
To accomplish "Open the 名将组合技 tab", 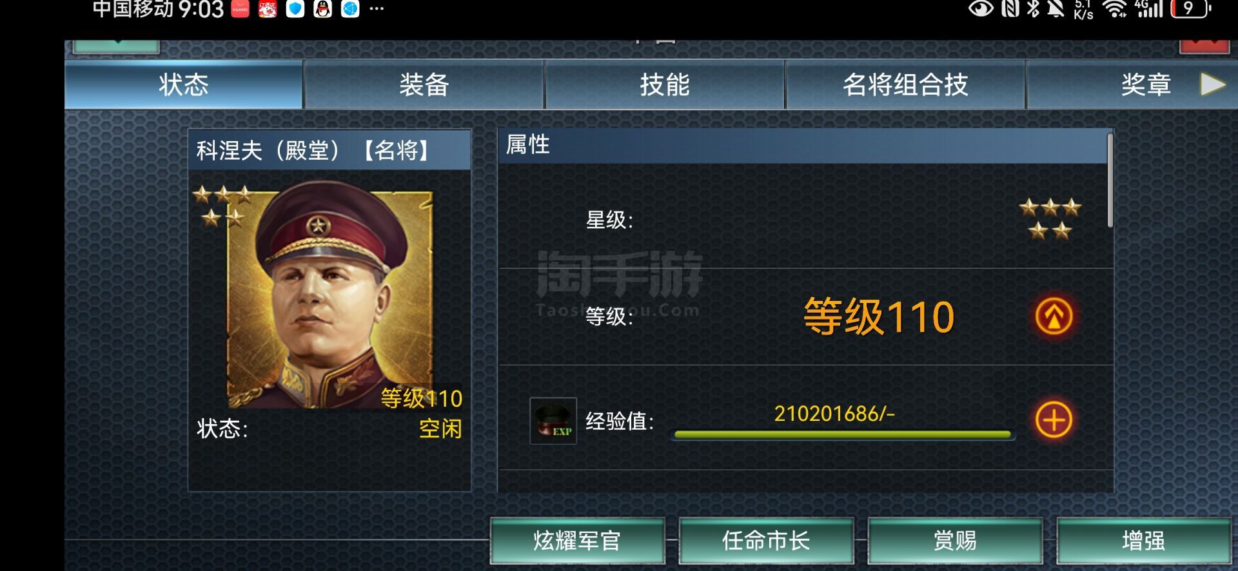I will [905, 84].
